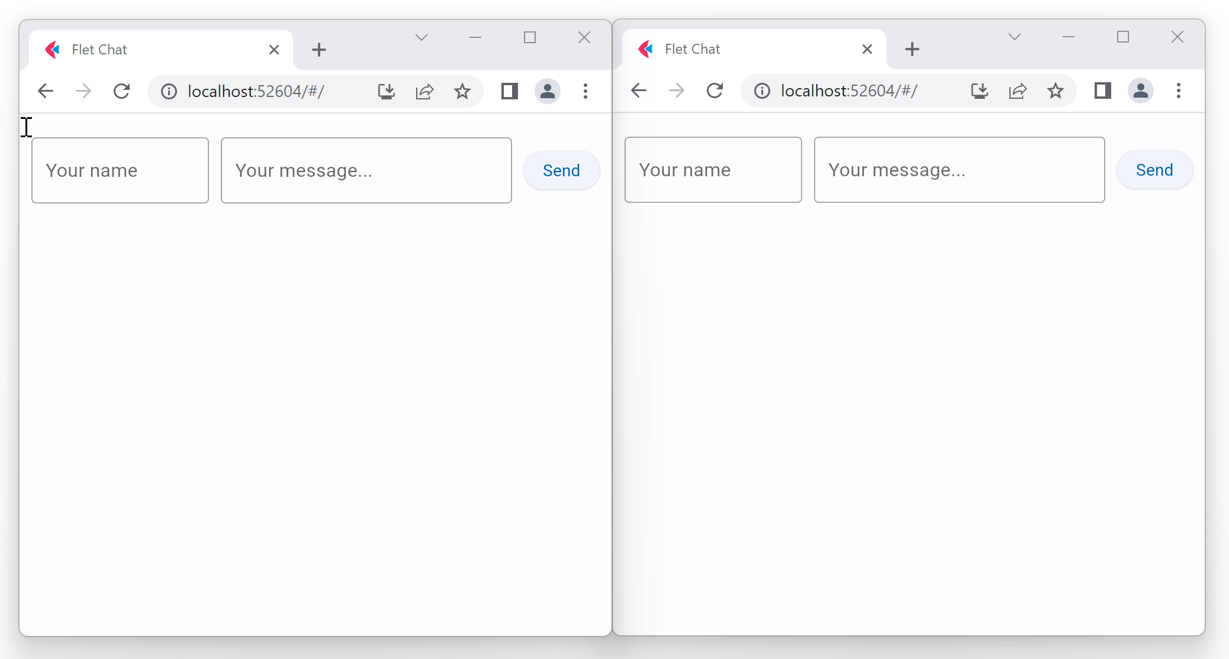Click the Flet logo on the left Flet Chat tab
Screen dimensions: 1229x659
click(53, 49)
